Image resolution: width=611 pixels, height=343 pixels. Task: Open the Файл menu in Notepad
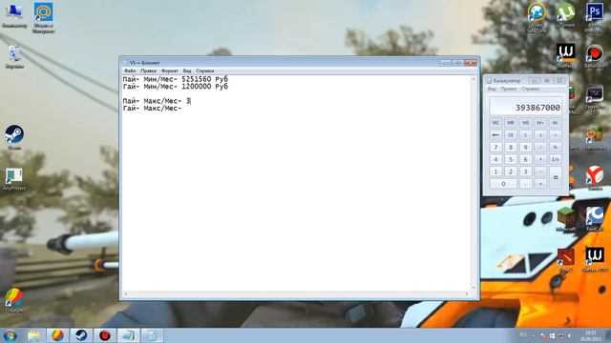[130, 71]
